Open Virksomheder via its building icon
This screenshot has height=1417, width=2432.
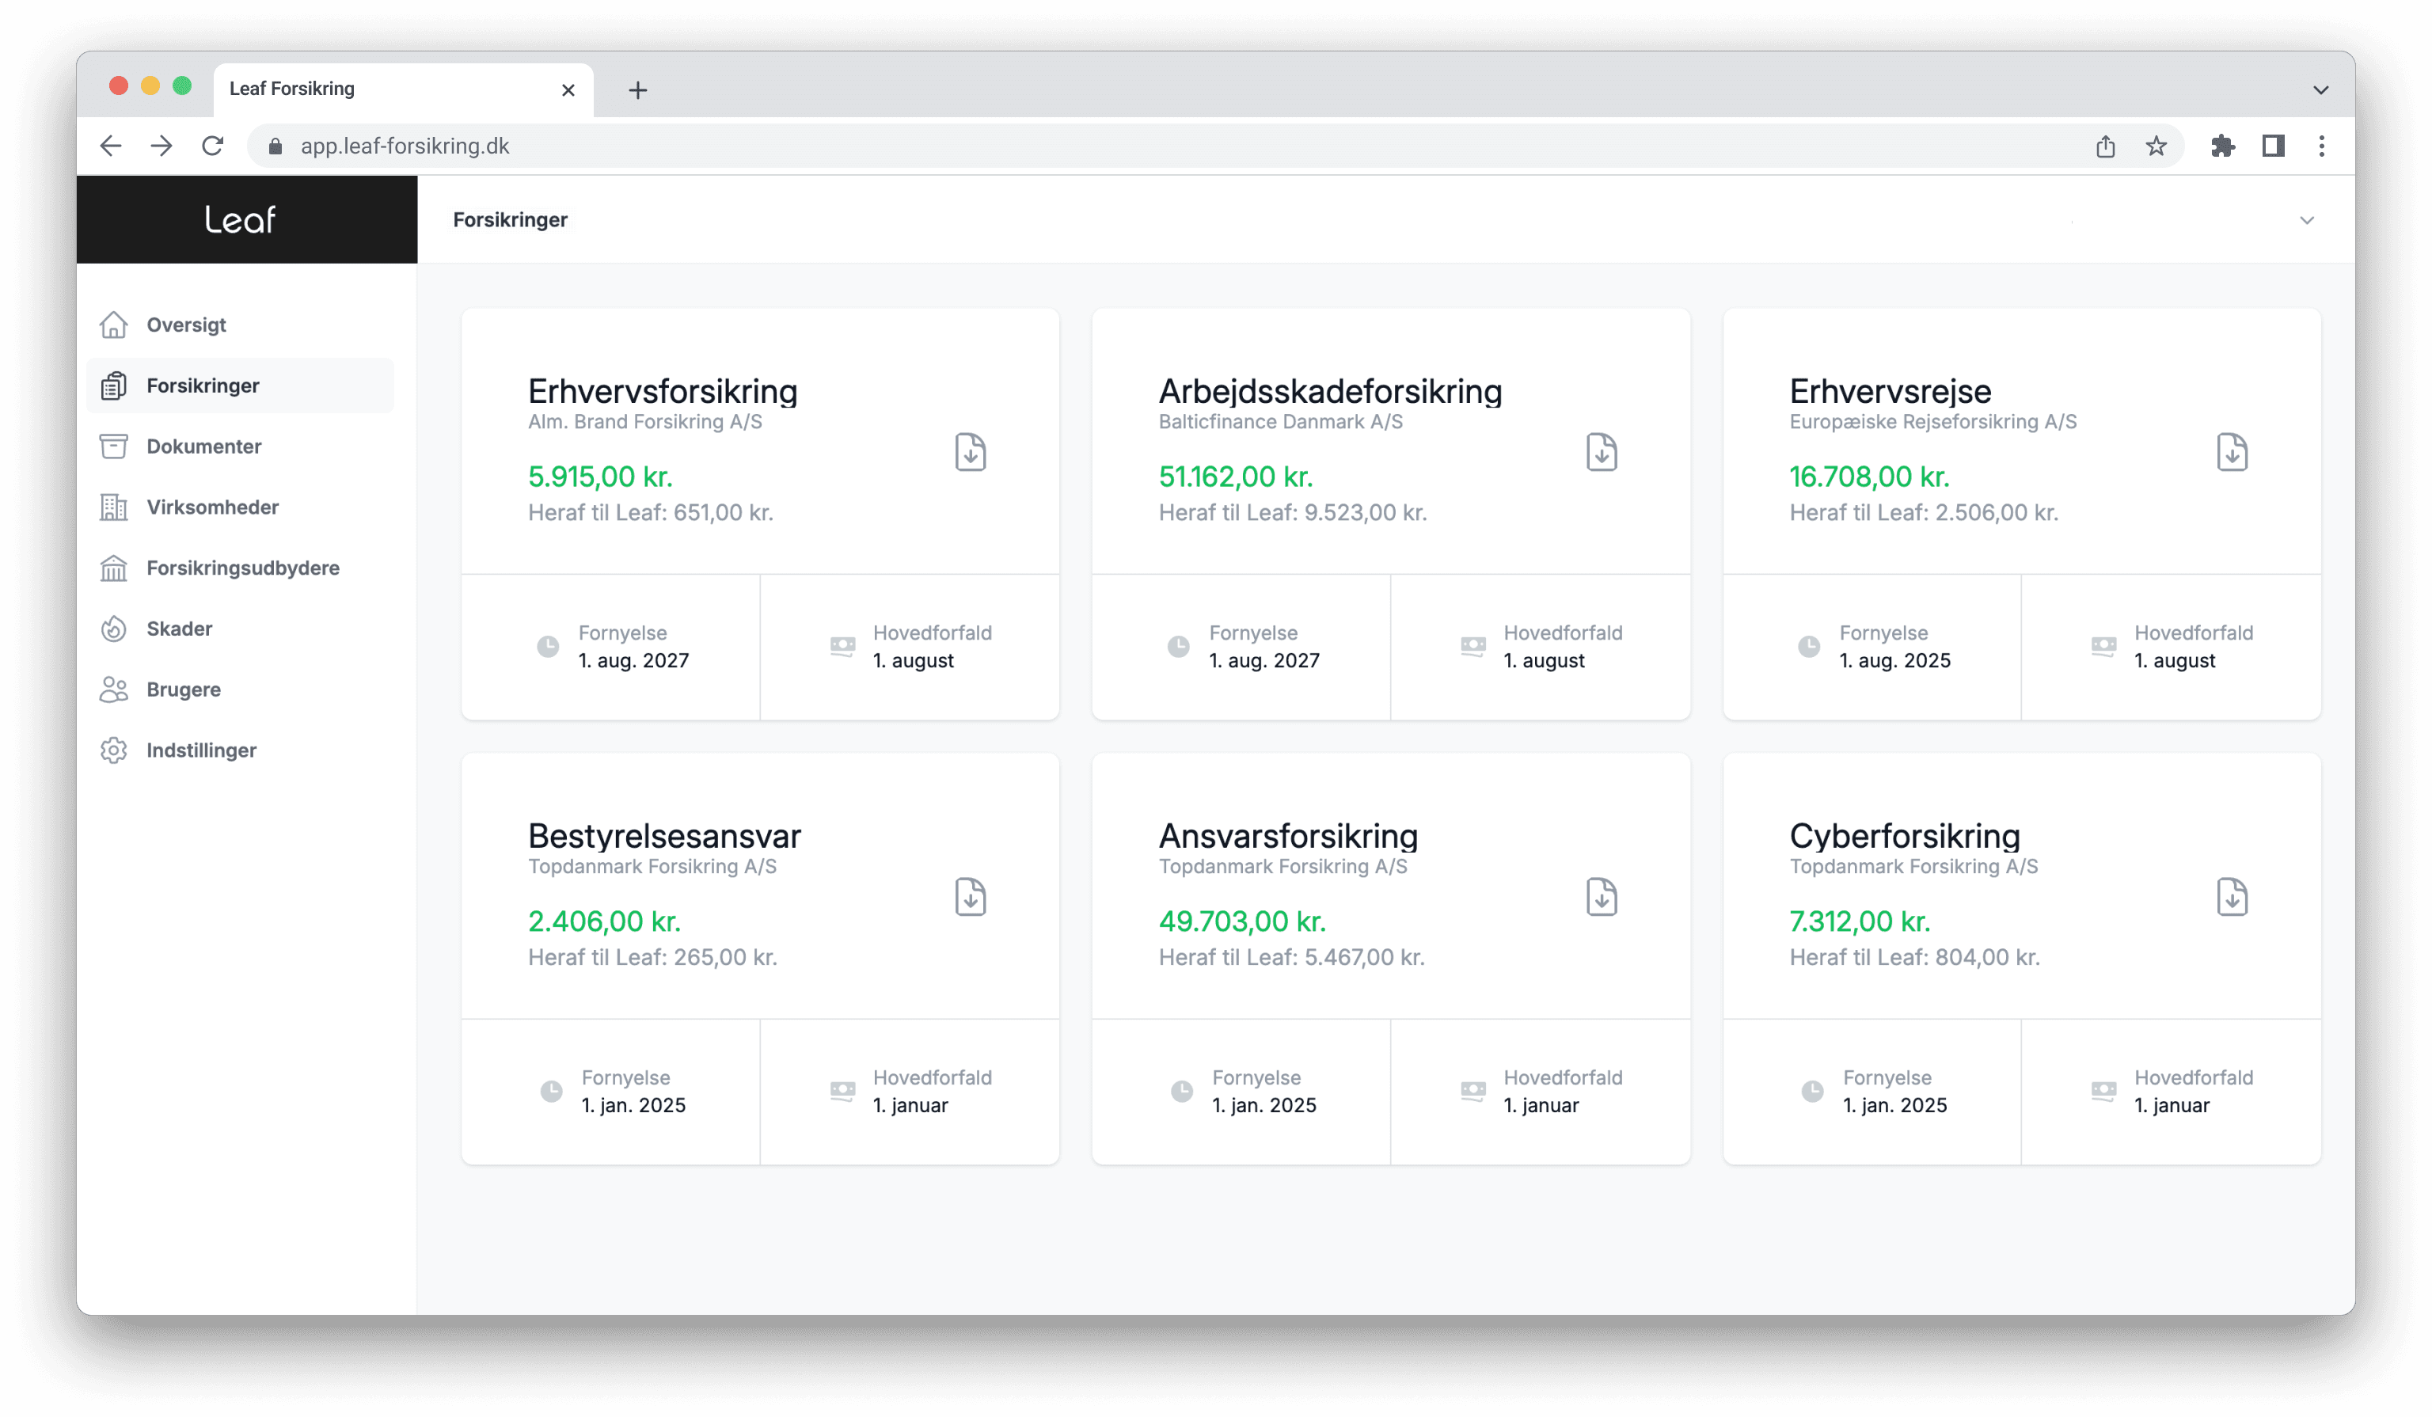pos(114,507)
